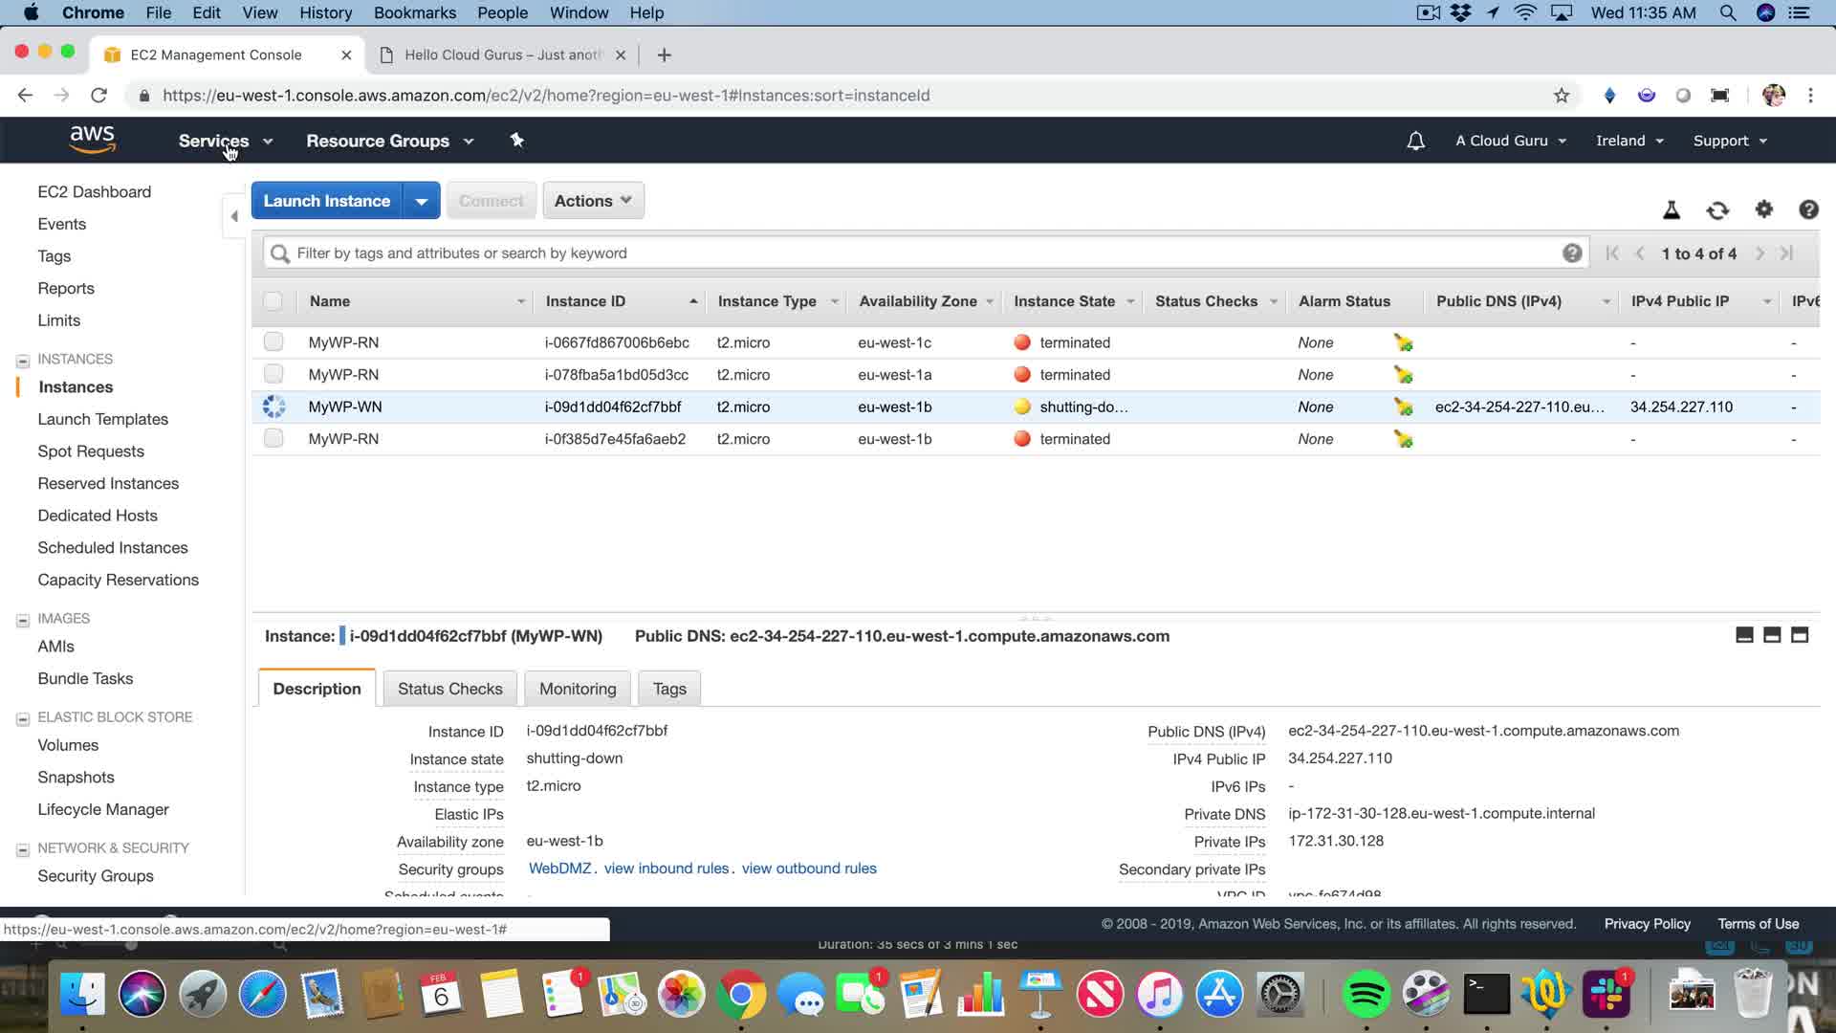This screenshot has height=1033, width=1836.
Task: Maximize the details pane icon
Action: tap(1799, 635)
